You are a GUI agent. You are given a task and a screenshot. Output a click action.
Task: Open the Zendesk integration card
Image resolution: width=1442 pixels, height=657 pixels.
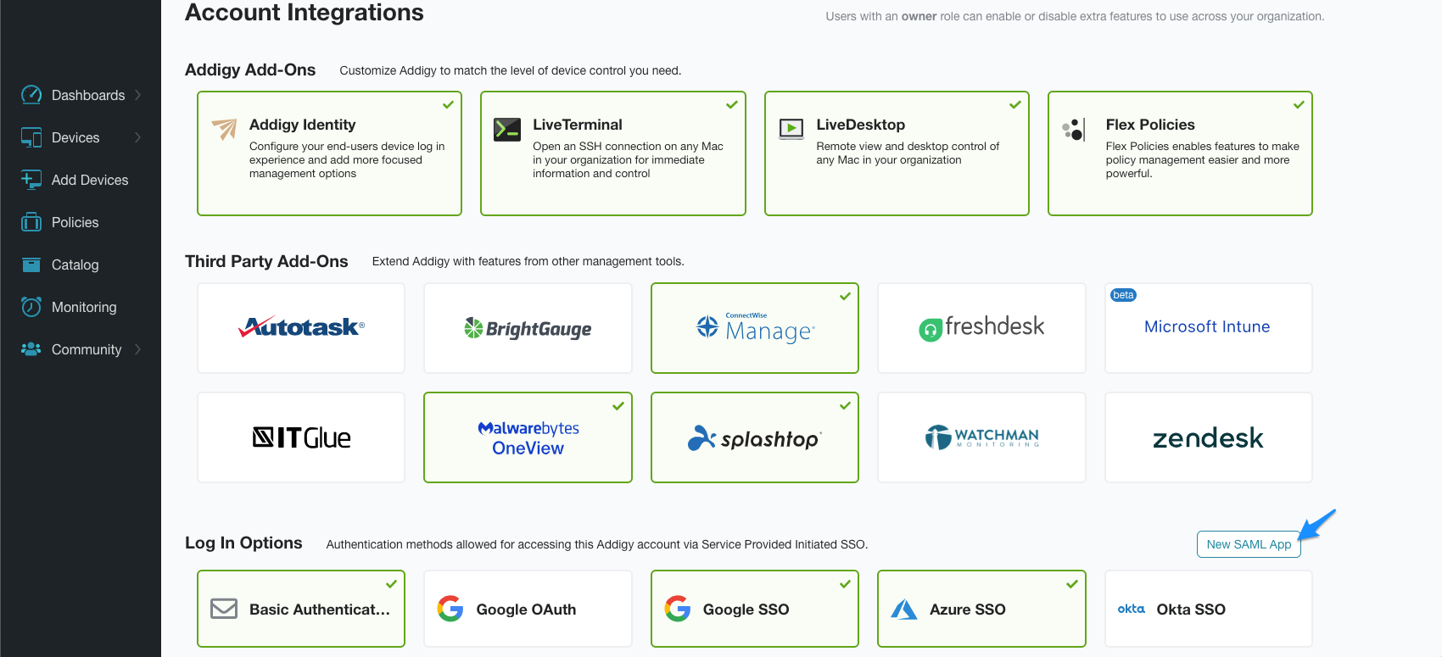[x=1208, y=437]
